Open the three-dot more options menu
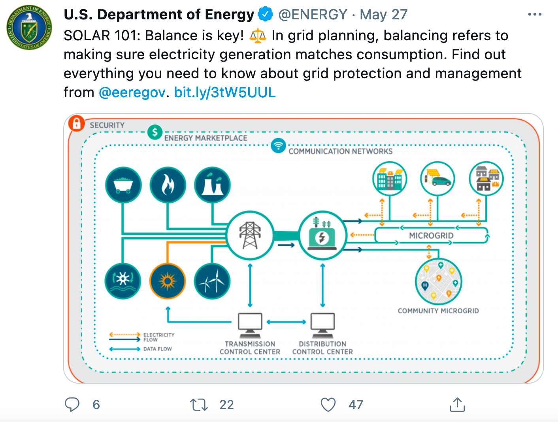The width and height of the screenshot is (558, 422). pos(534,15)
